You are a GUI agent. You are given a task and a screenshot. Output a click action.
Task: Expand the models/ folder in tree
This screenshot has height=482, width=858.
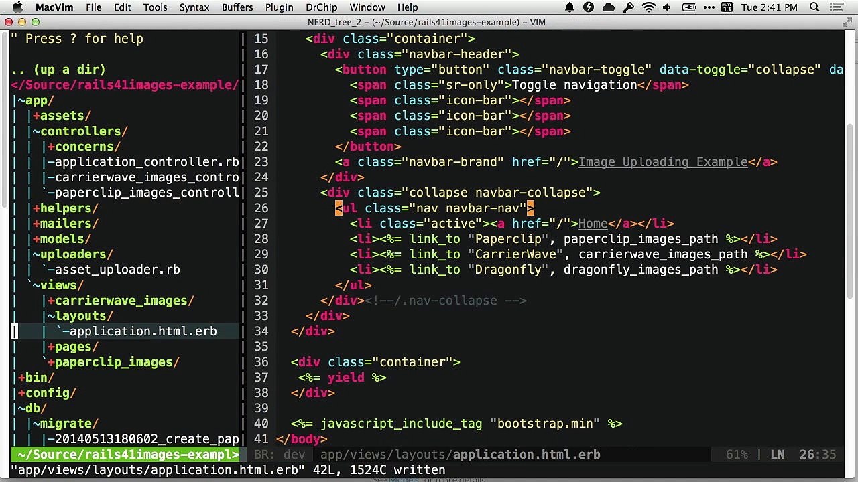(62, 239)
